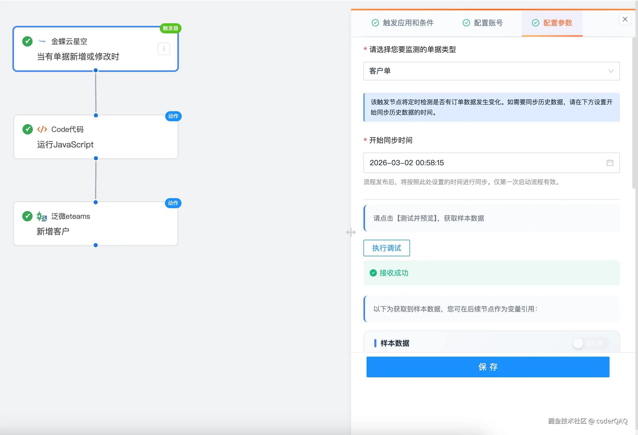The width and height of the screenshot is (638, 435).
Task: Click dropdown chevron arrow in 单据类型 field
Action: tap(611, 71)
